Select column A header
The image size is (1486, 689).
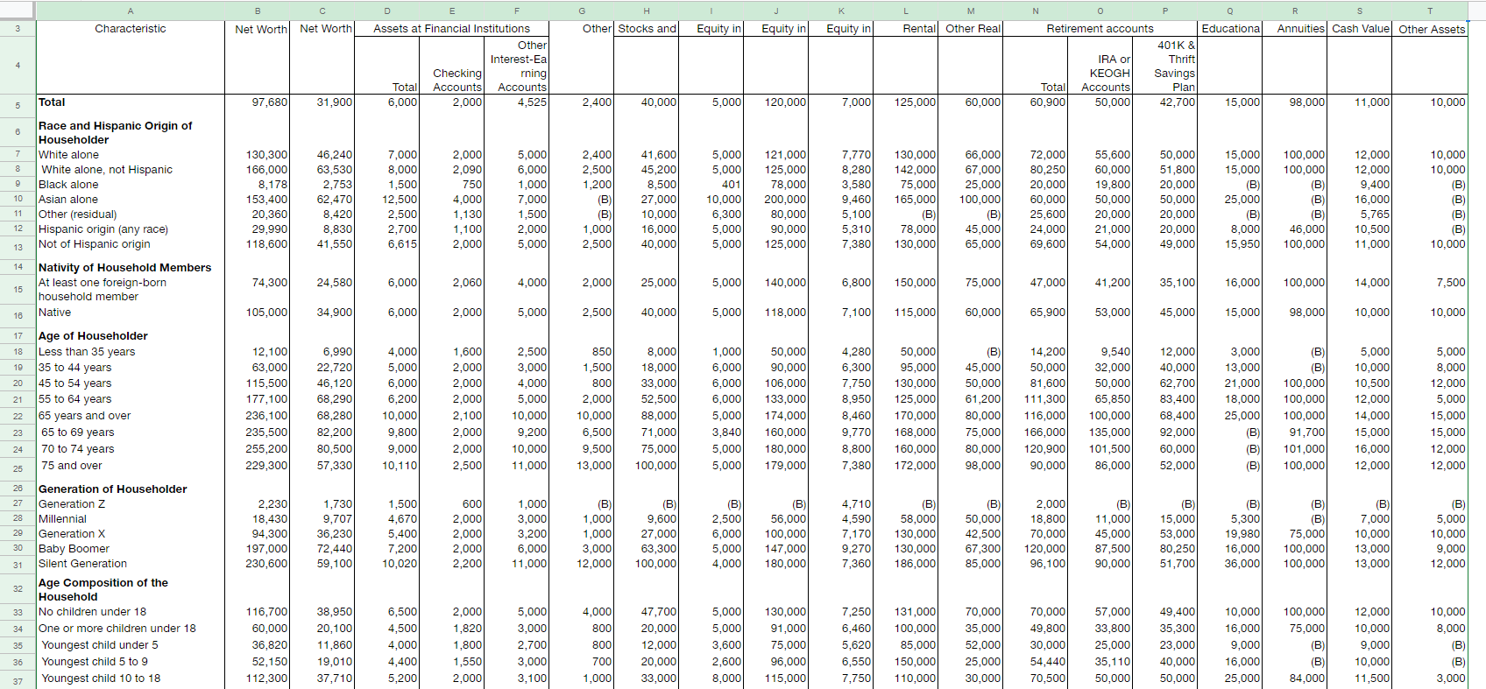[131, 11]
